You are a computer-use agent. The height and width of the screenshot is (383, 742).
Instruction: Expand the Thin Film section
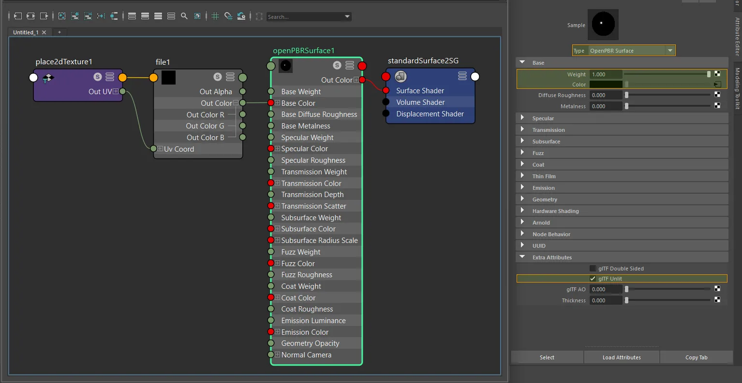coord(522,176)
